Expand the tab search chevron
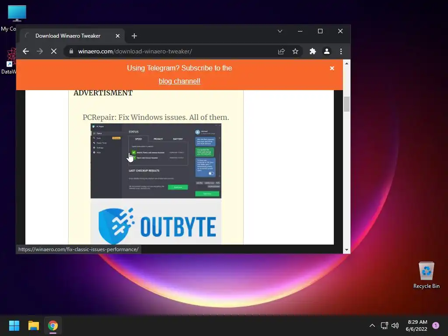This screenshot has height=336, width=448. tap(280, 31)
